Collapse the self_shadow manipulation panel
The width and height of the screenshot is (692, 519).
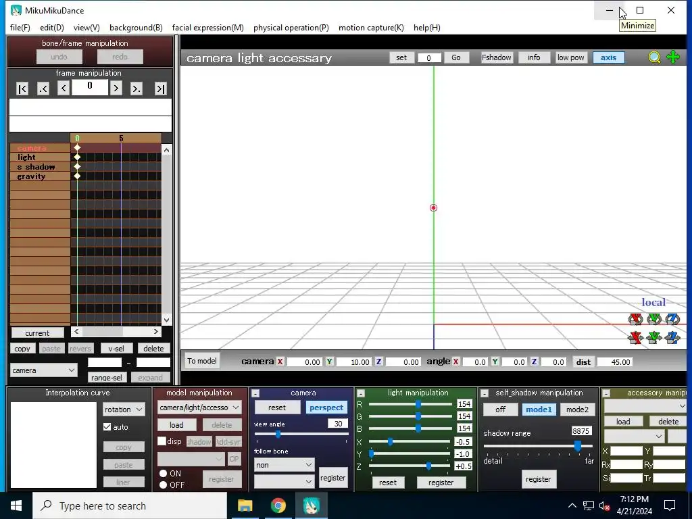click(x=485, y=393)
